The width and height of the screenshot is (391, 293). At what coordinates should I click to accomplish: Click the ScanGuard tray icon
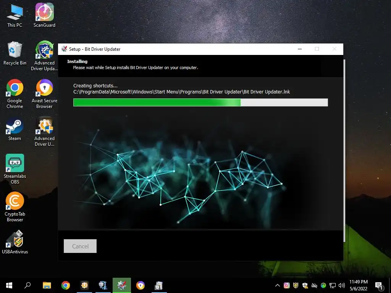286,285
